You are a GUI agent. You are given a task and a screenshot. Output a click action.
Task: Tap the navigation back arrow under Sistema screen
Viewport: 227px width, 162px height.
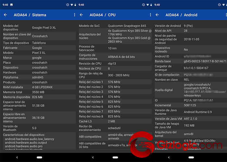coord(17,157)
